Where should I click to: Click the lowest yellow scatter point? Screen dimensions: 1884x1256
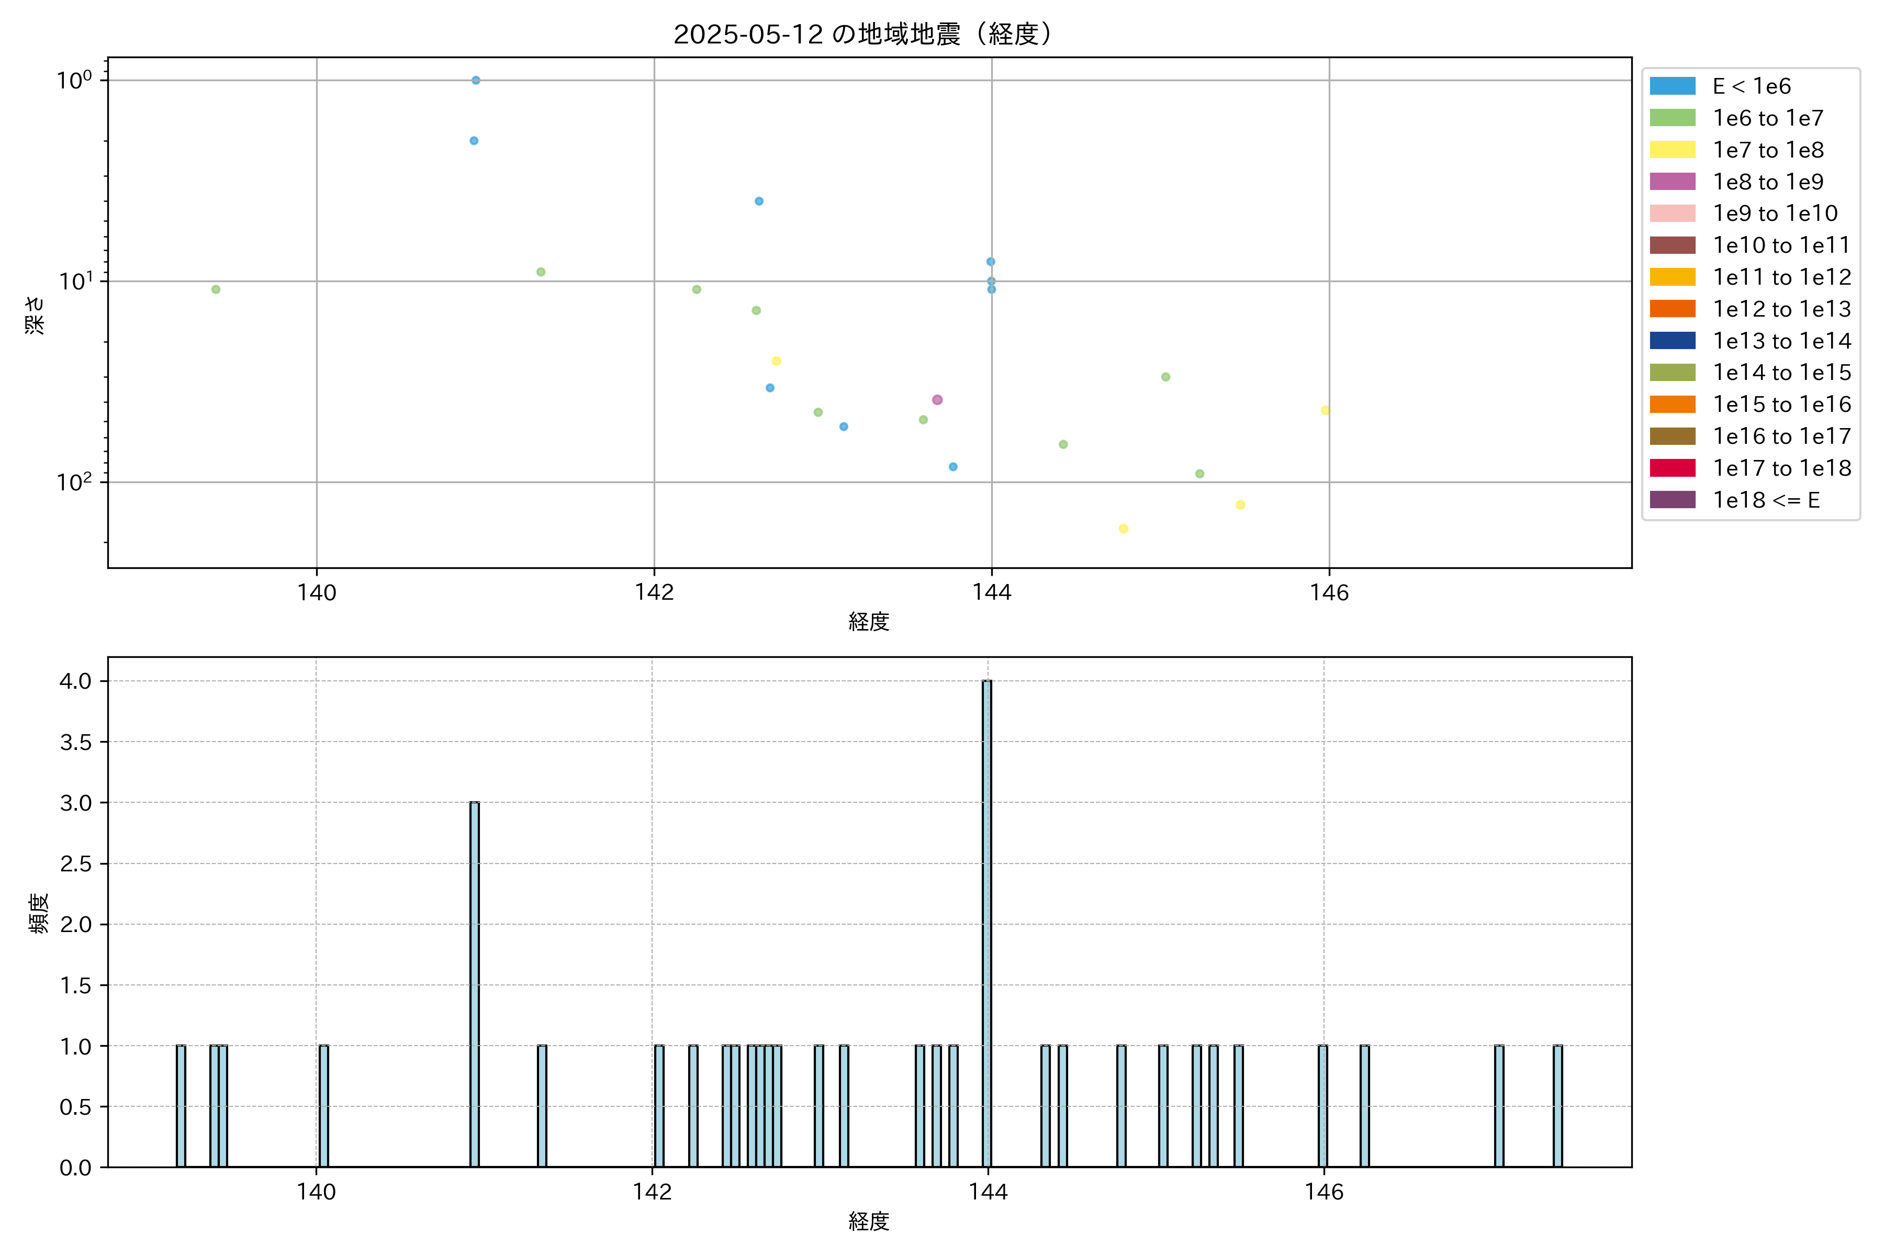(x=1123, y=529)
